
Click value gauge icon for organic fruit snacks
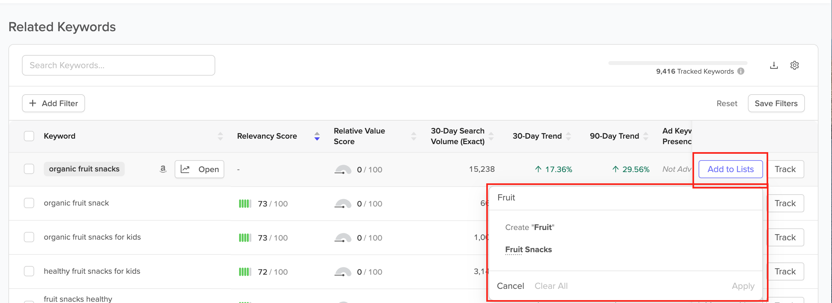pos(343,170)
